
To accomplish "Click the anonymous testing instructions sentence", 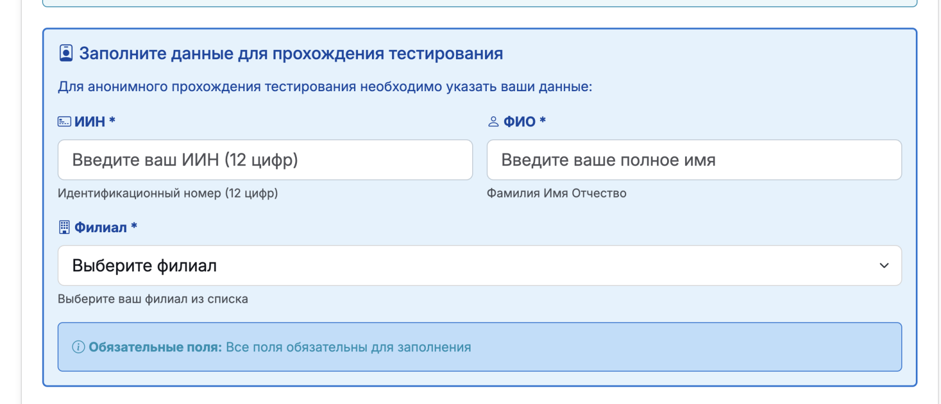I will click(x=324, y=87).
